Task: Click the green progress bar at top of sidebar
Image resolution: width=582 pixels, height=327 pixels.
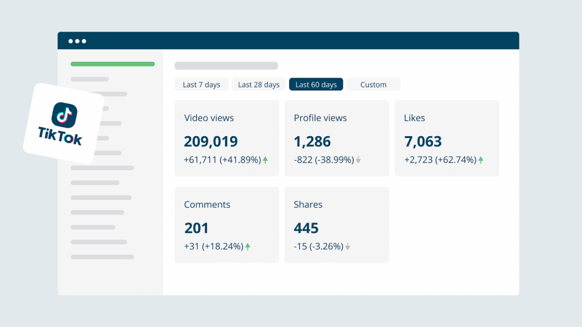Action: (x=112, y=64)
